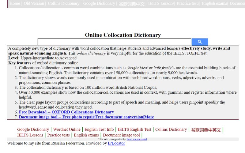The height and width of the screenshot is (153, 245).
Task: Click the More link in the feature list
Action: (x=149, y=117)
